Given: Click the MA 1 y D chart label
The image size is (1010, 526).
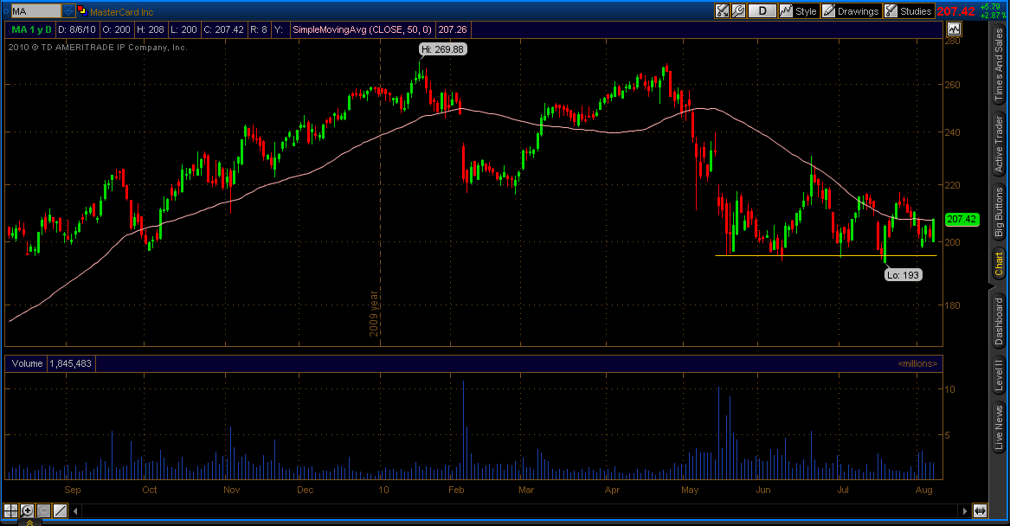Looking at the screenshot, I should 31,29.
